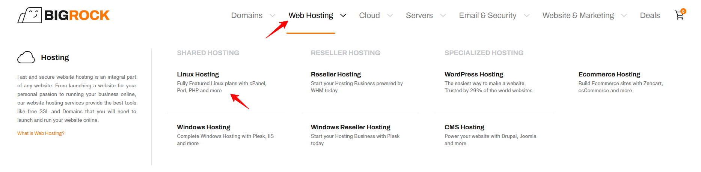The image size is (701, 172).
Task: Open the Email & Security menu
Action: (488, 15)
